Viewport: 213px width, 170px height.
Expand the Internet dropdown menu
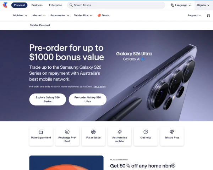point(39,16)
